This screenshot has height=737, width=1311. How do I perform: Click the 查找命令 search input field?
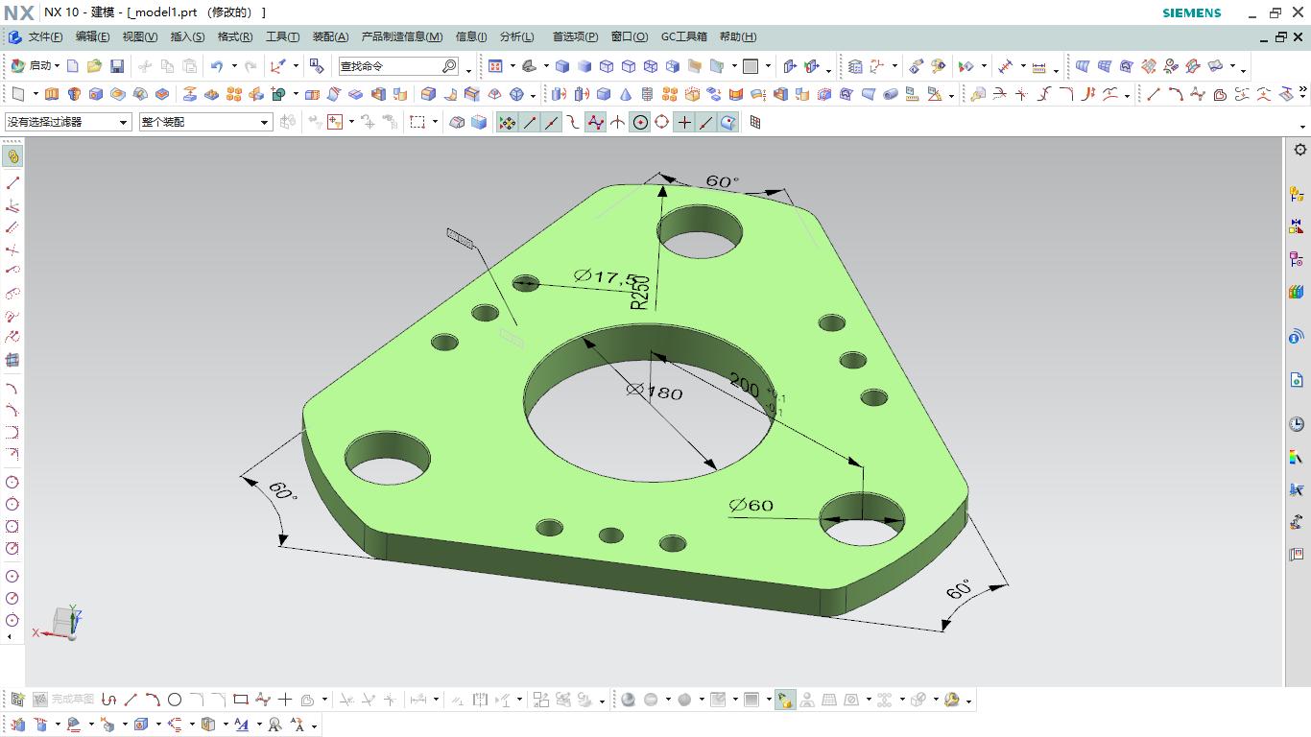389,66
